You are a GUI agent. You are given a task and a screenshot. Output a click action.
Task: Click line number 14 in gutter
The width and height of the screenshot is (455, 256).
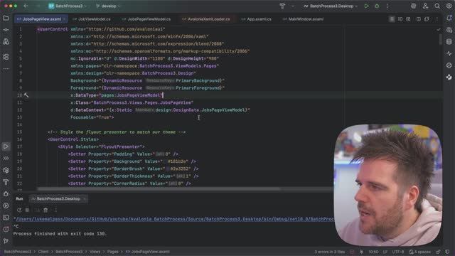[19, 124]
